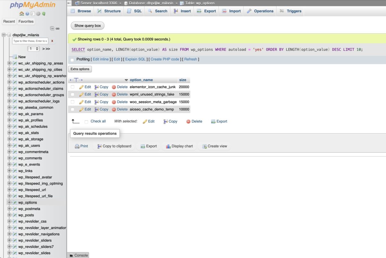Open the page number dropdown in navigation
Image resolution: width=386 pixels, height=258 pixels.
tap(33, 49)
